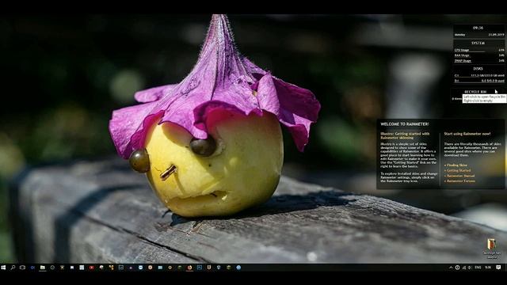Click the D: disk usage row
Viewport: 507px width, 285px height.
479,81
